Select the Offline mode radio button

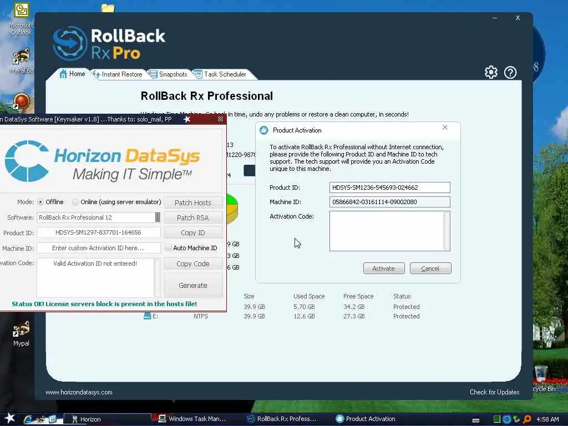pyautogui.click(x=40, y=202)
